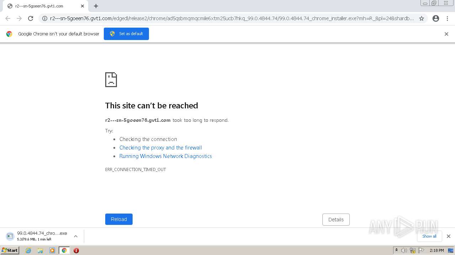Click the red stop-sign taskbar icon
Screen dimensions: 455x255
click(x=76, y=250)
